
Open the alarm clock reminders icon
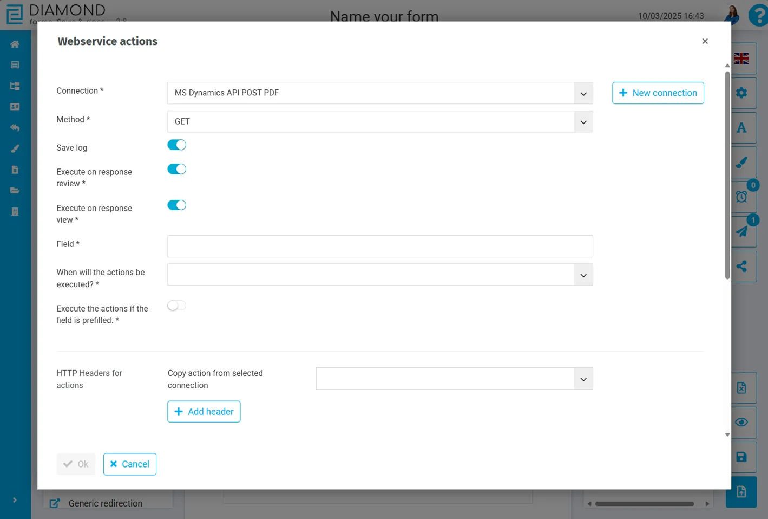click(x=741, y=196)
